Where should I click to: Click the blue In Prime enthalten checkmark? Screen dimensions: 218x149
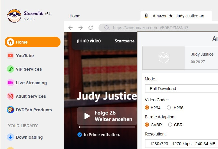coord(80,135)
